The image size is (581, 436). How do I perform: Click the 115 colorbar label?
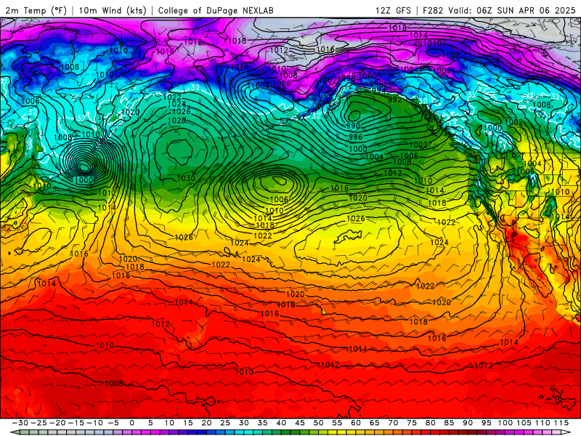coord(561,423)
